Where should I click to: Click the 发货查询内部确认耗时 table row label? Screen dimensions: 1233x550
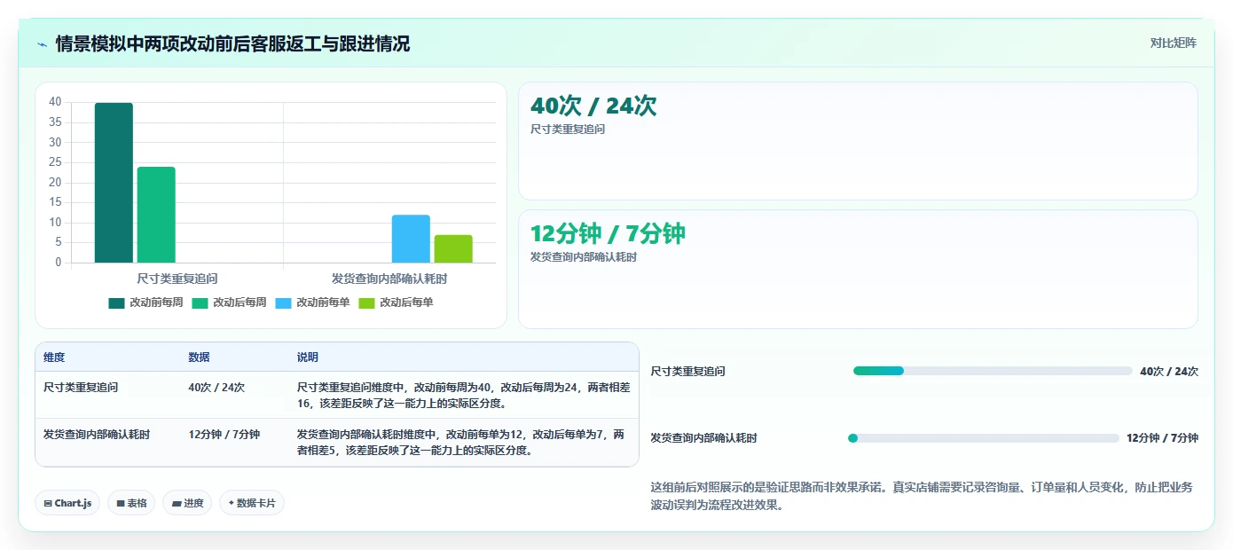pos(97,435)
